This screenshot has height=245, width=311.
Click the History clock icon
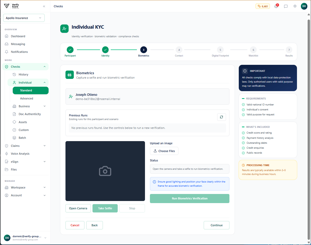pyautogui.click(x=14, y=74)
